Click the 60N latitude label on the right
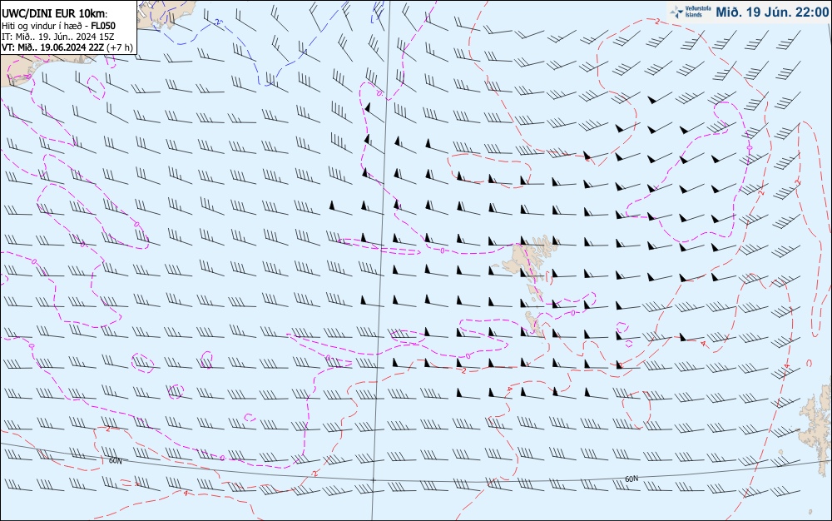Viewport: 832px width, 521px height. coord(631,479)
